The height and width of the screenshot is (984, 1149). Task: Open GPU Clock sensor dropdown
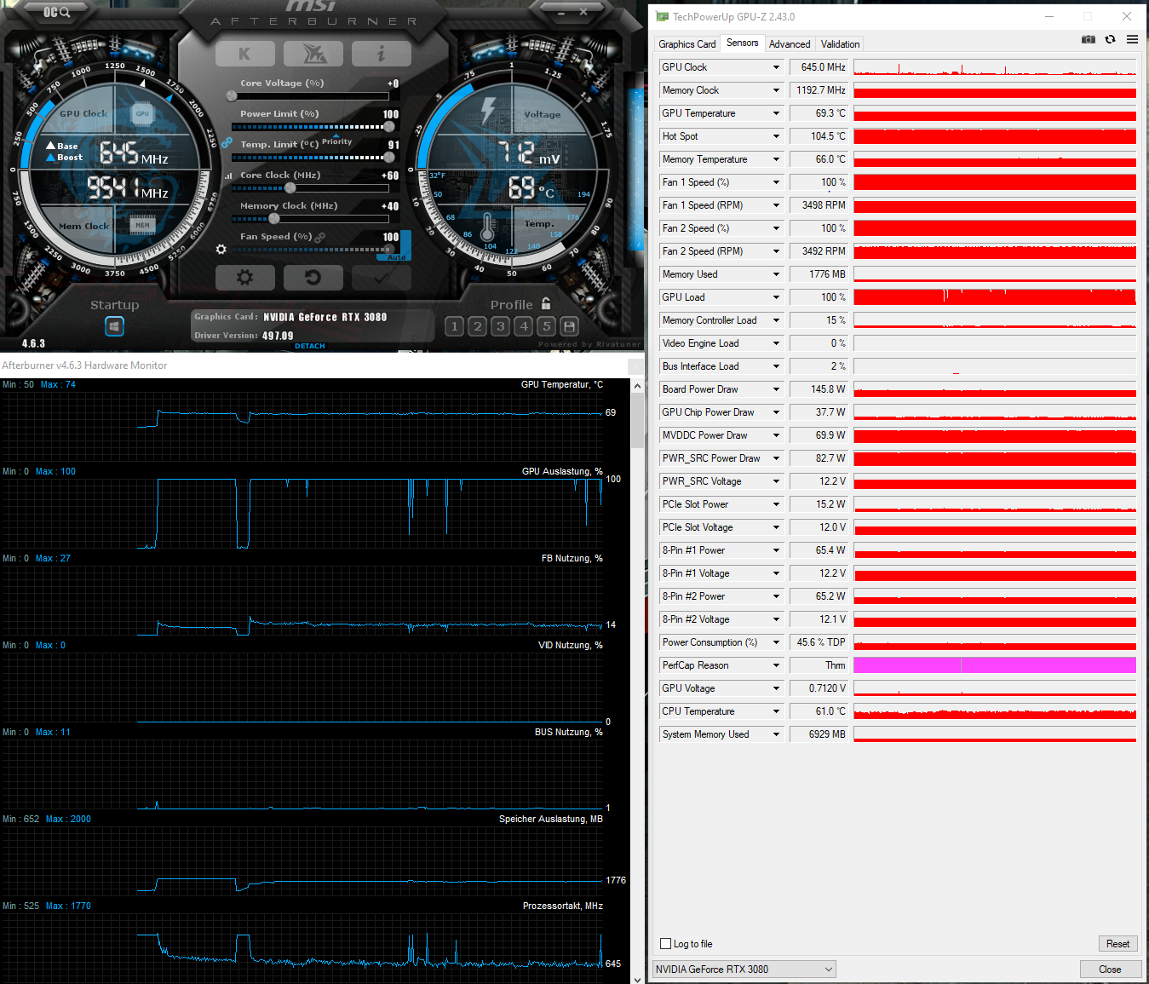pyautogui.click(x=776, y=67)
